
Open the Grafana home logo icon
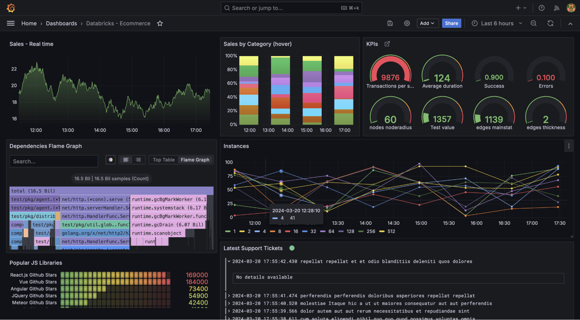pos(10,8)
